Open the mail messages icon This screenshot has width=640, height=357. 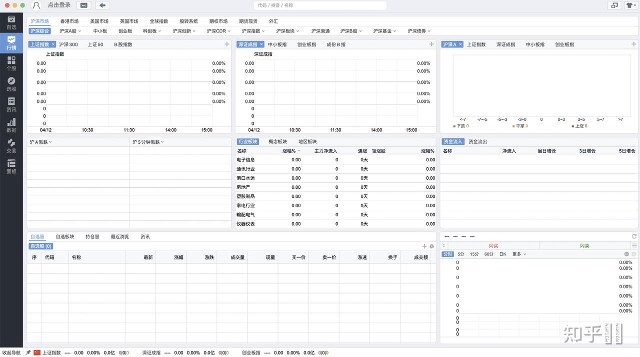(x=83, y=5)
